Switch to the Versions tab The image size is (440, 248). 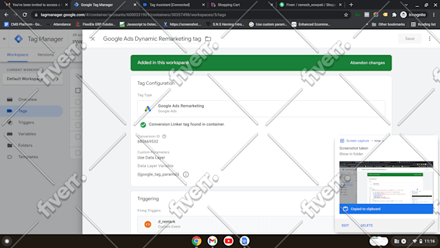45,54
